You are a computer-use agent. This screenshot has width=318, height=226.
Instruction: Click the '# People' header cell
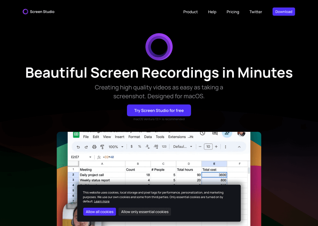pyautogui.click(x=164, y=170)
